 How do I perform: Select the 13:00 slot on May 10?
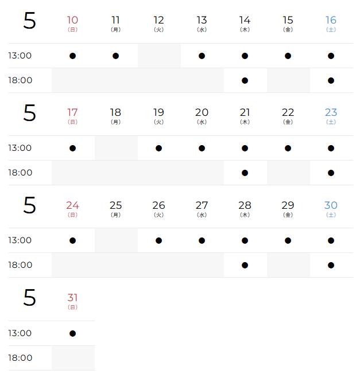[x=72, y=56]
